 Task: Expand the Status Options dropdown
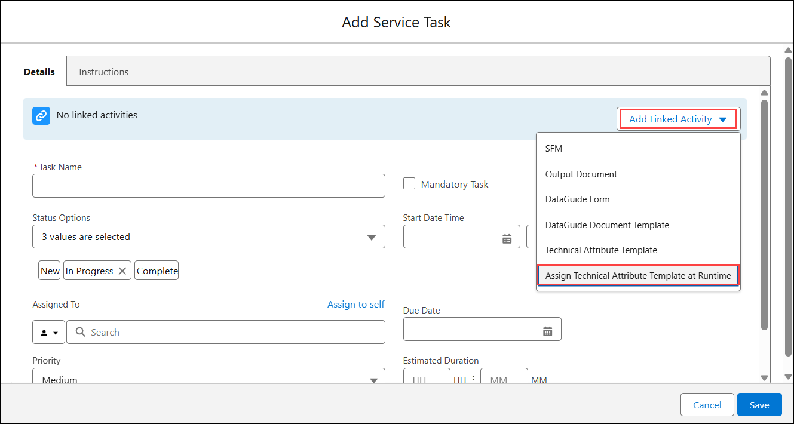click(209, 237)
